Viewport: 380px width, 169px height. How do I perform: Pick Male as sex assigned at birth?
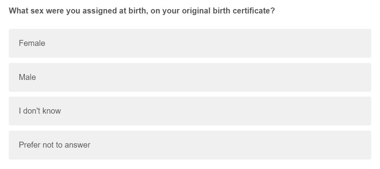190,77
